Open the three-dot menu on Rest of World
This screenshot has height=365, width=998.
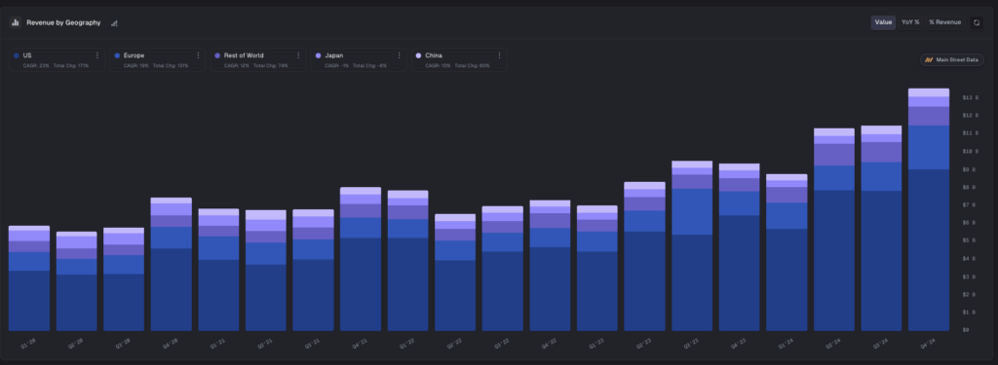[298, 55]
